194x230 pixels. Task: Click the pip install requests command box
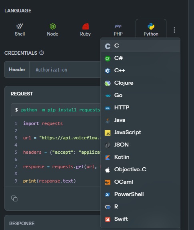point(56,110)
